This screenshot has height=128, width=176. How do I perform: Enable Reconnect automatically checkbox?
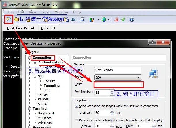coord(76,120)
